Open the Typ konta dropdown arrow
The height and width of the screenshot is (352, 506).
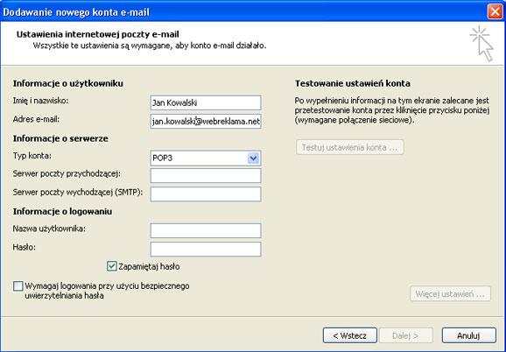253,158
